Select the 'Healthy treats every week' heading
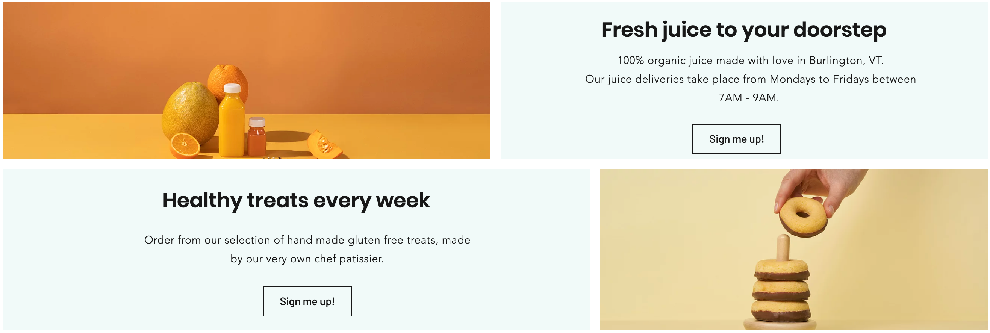Viewport: 990px width, 333px height. pyautogui.click(x=296, y=200)
